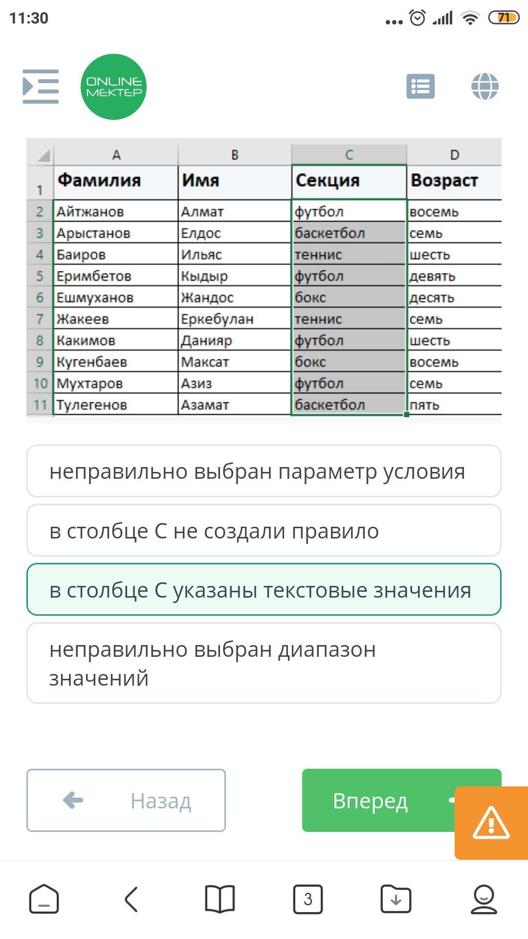Screen dimensions: 528x939
Task: Open the browser profile icon
Action: click(484, 899)
